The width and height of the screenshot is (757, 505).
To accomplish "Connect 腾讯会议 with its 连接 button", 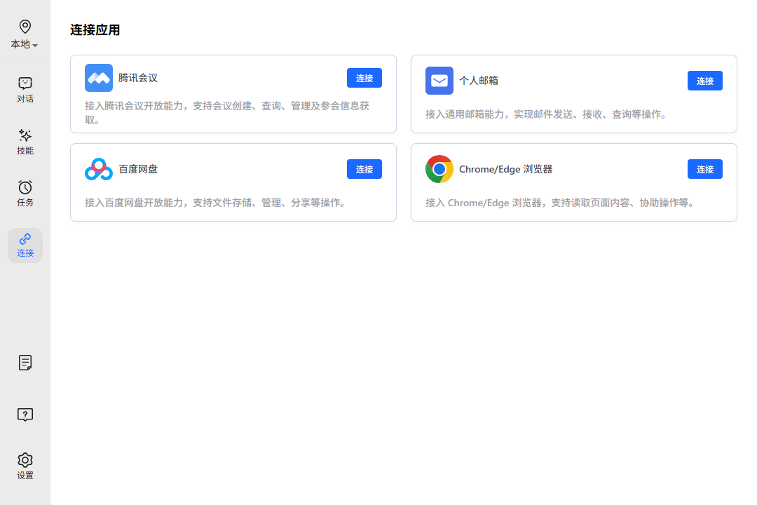I will [364, 79].
